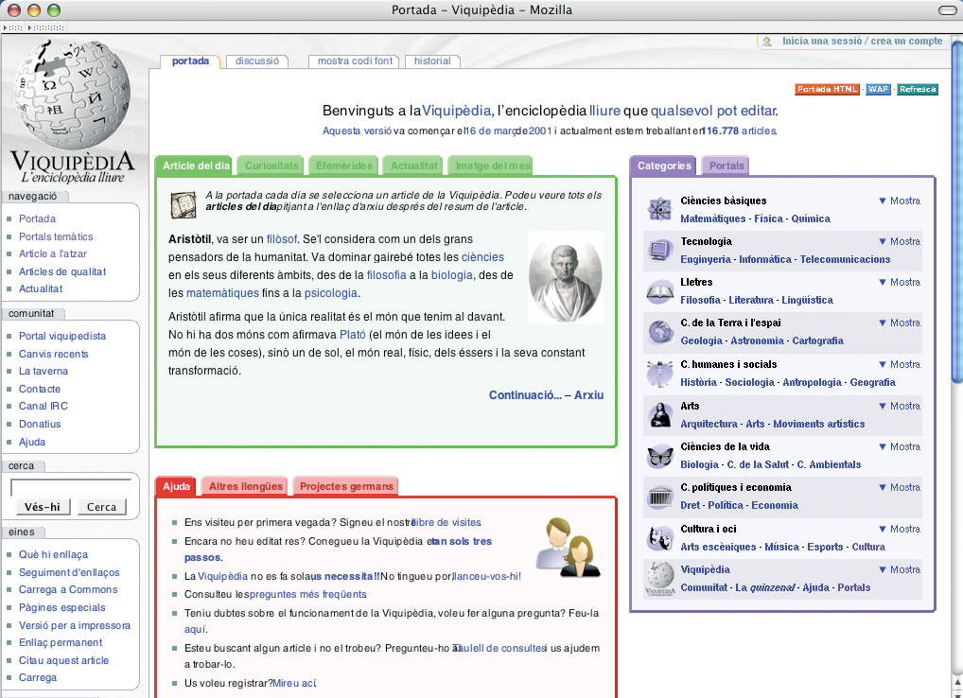Open the Arxiu link in article box

[x=589, y=395]
